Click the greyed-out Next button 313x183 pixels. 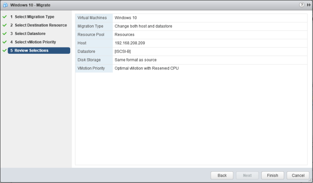[247, 175]
